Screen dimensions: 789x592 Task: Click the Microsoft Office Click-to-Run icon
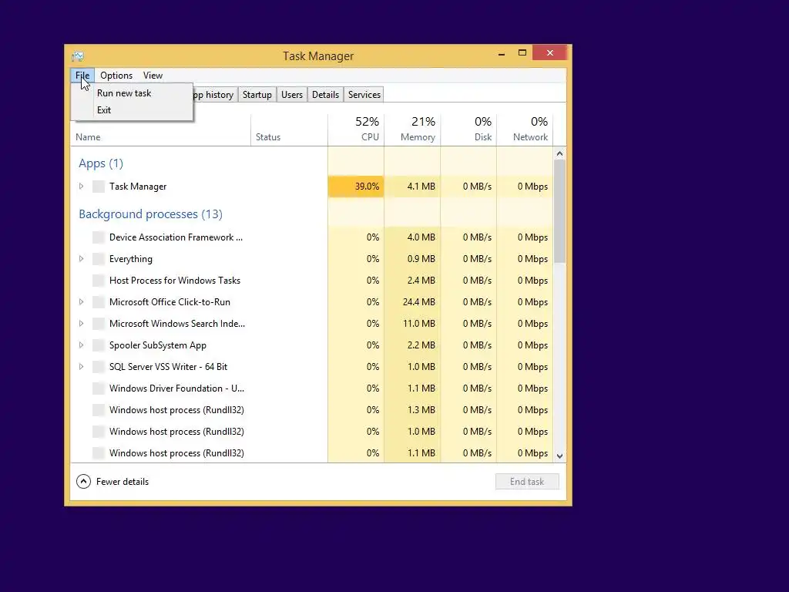coord(99,302)
